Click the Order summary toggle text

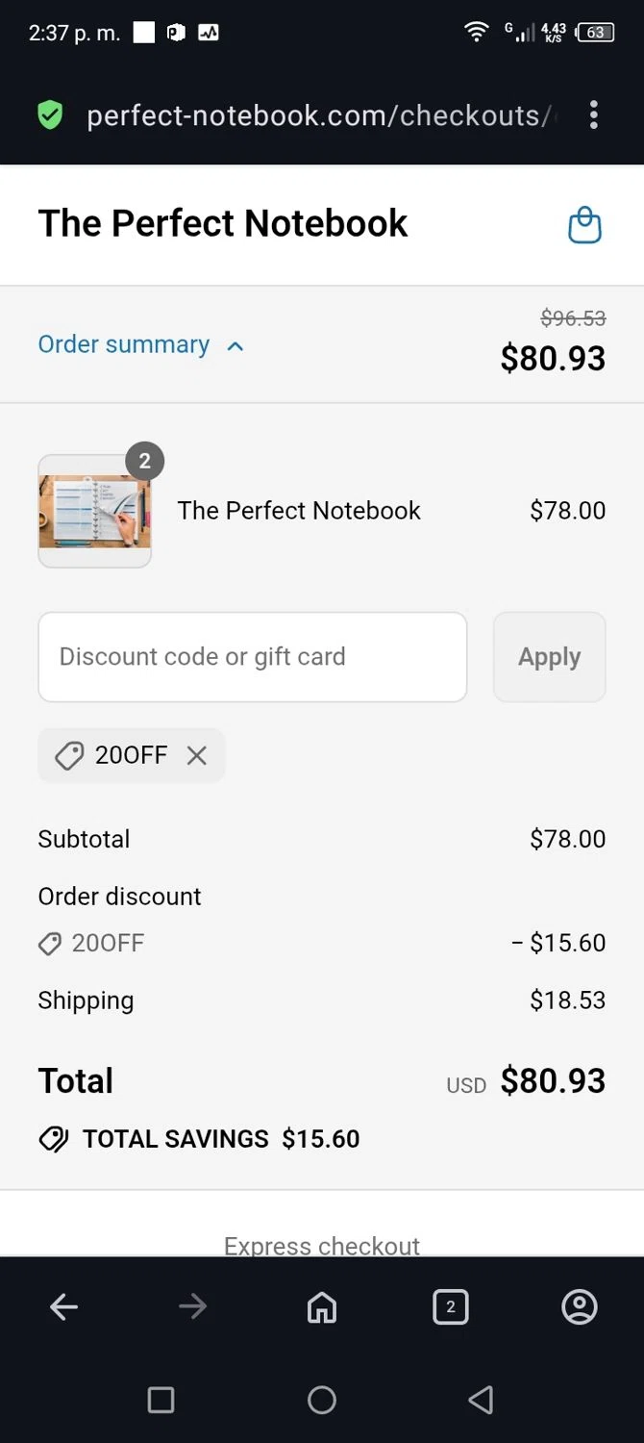pyautogui.click(x=124, y=344)
